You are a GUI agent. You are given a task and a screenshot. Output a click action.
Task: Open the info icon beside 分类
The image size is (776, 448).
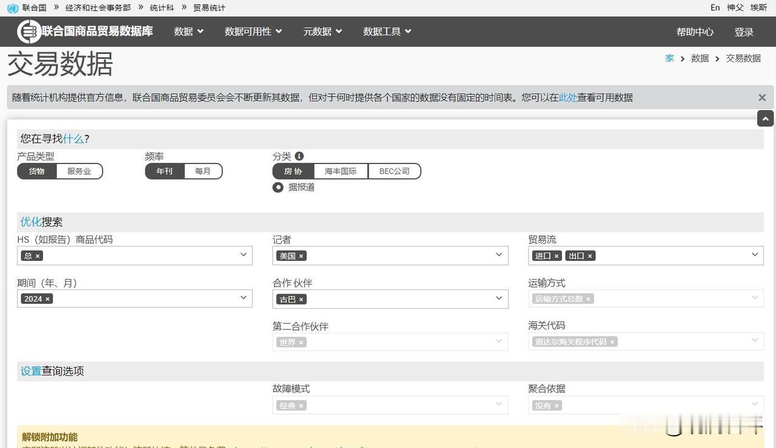pyautogui.click(x=298, y=156)
